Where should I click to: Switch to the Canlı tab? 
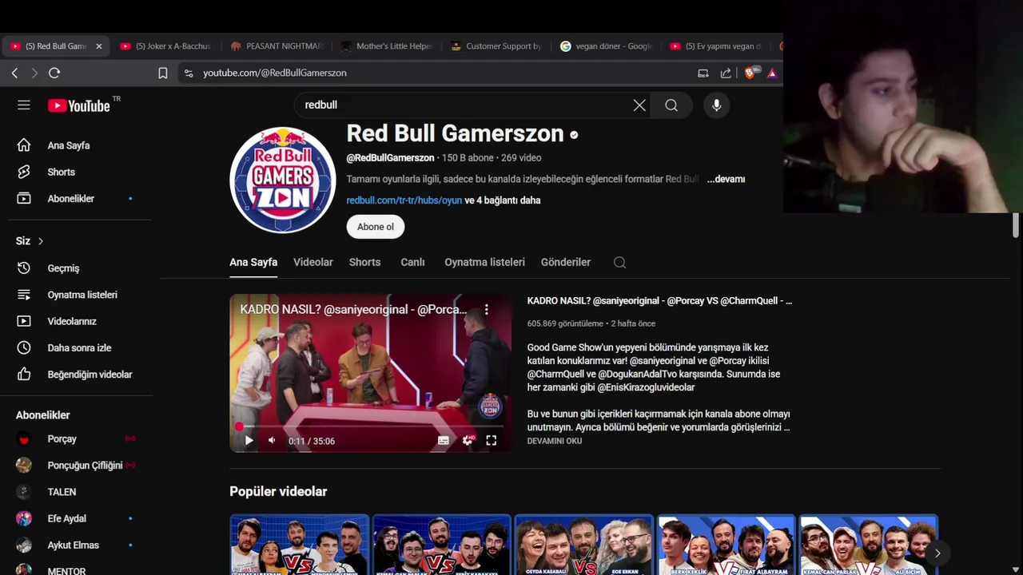pyautogui.click(x=412, y=262)
